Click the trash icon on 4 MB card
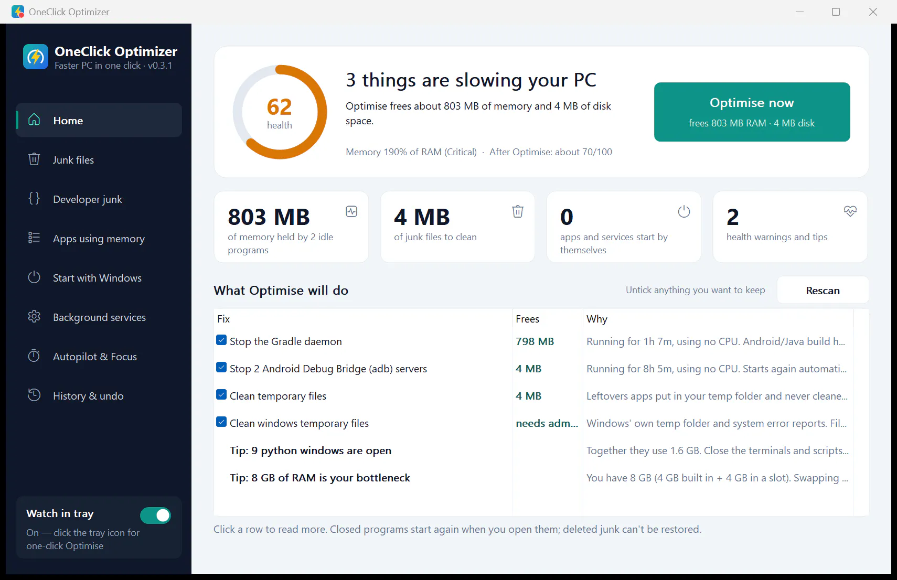 [x=518, y=211]
